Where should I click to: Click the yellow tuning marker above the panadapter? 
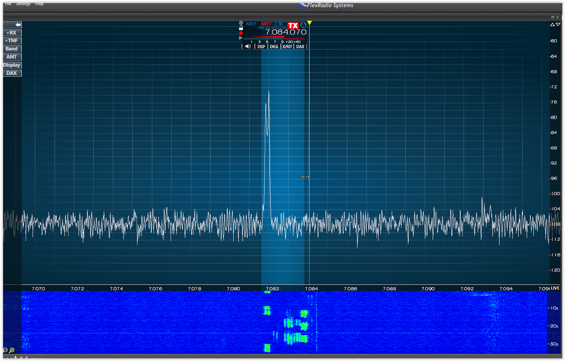click(309, 23)
